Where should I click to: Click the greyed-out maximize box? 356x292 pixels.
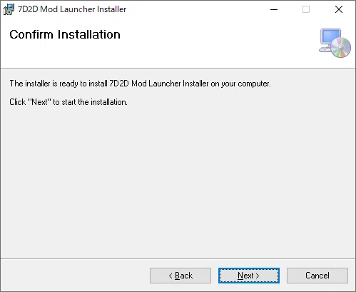[x=306, y=9]
